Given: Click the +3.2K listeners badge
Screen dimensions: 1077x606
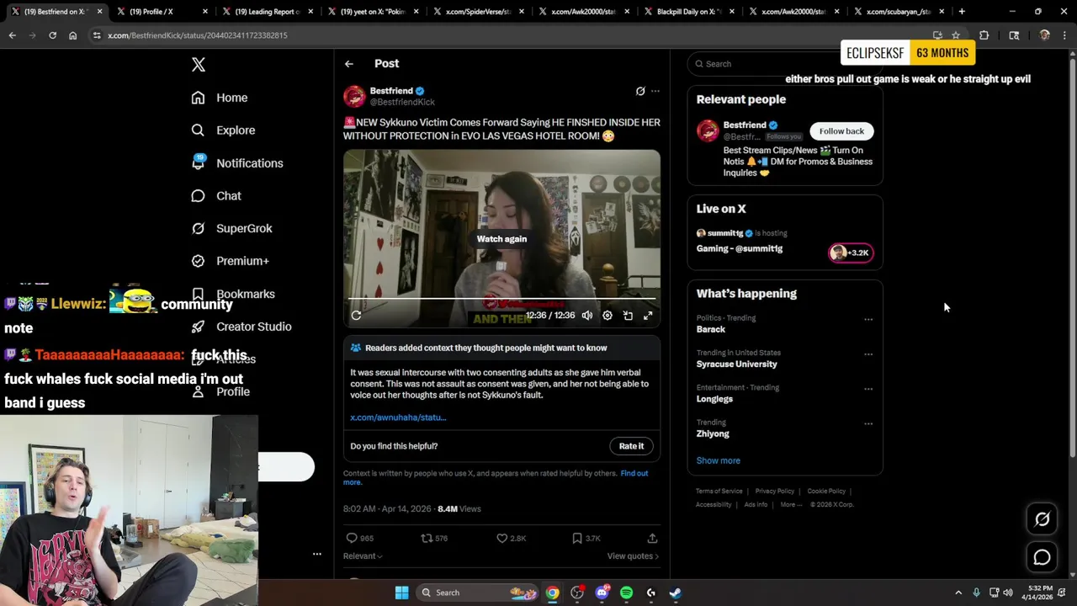Looking at the screenshot, I should [x=851, y=252].
